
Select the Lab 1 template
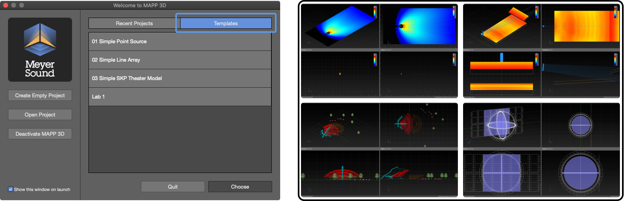(x=180, y=97)
